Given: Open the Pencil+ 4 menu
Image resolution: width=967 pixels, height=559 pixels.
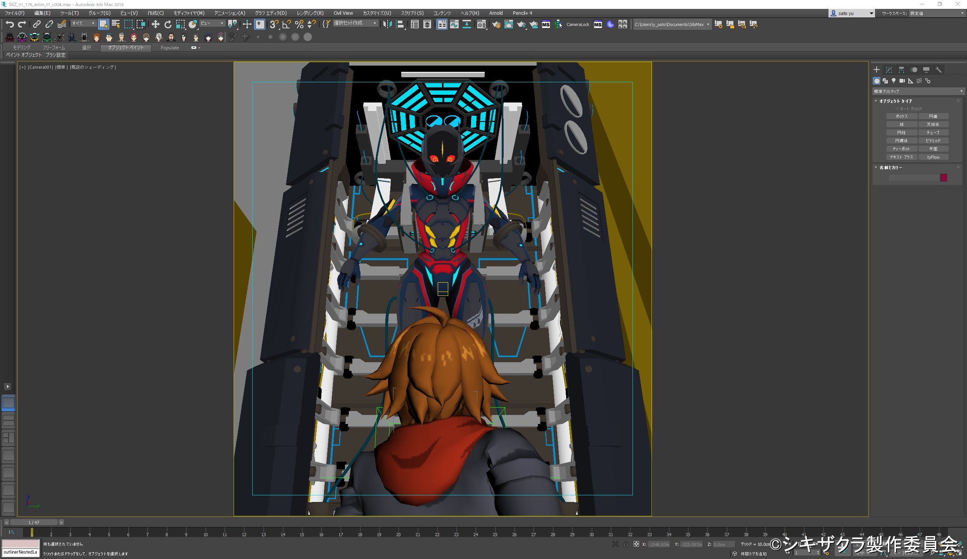Looking at the screenshot, I should (522, 13).
